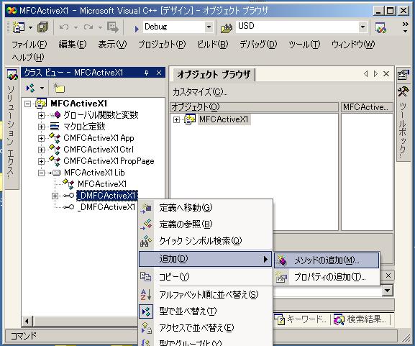Choose 定義の参照(B) from context menu
The width and height of the screenshot is (415, 346).
pos(206,224)
